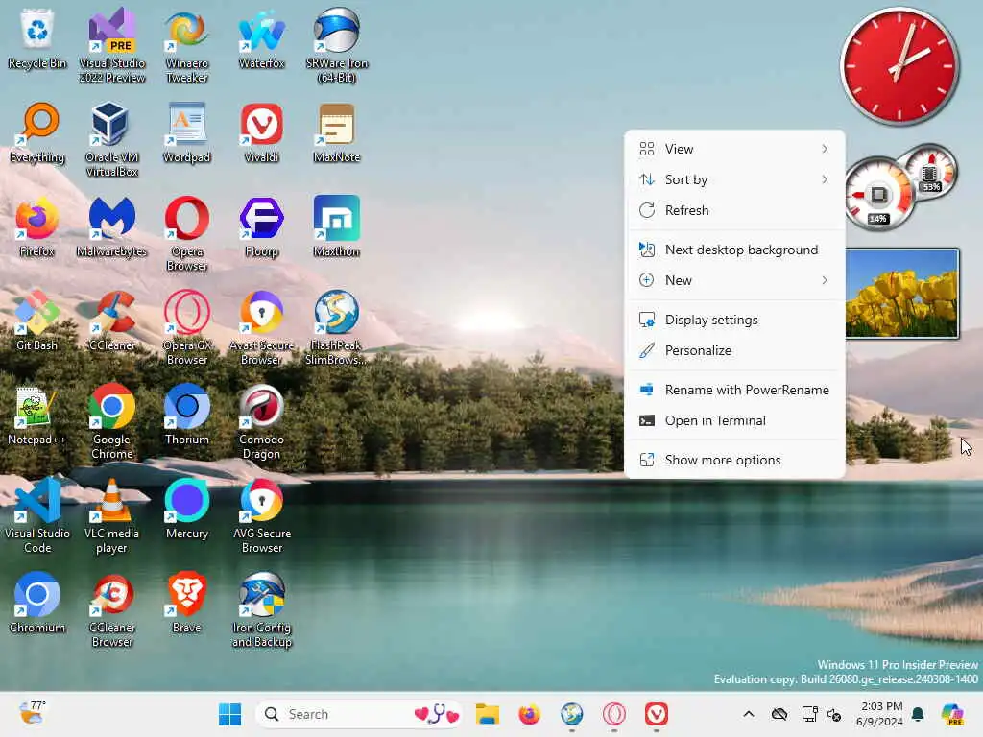Open the Recycle Bin desktop icon

[x=37, y=38]
